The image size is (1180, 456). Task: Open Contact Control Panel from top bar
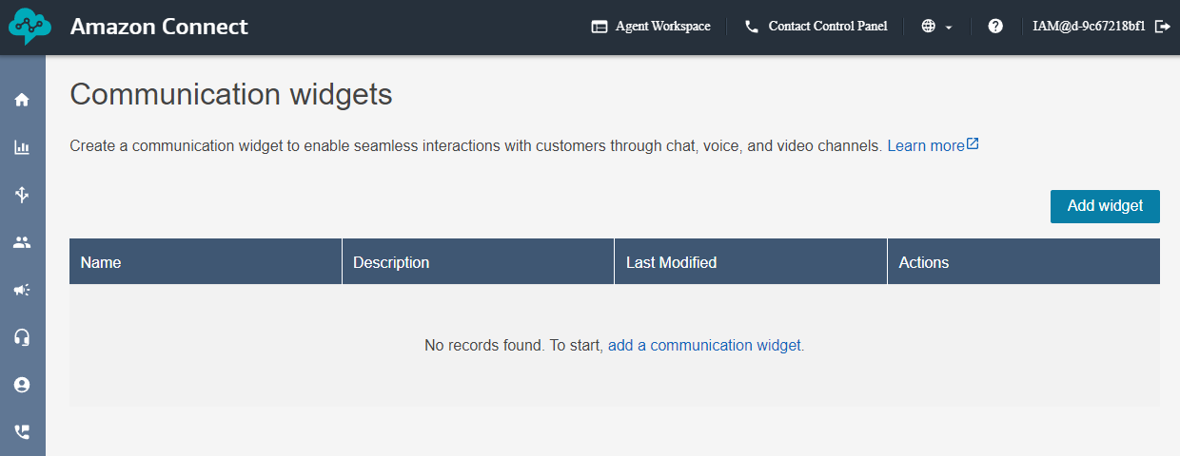click(816, 27)
